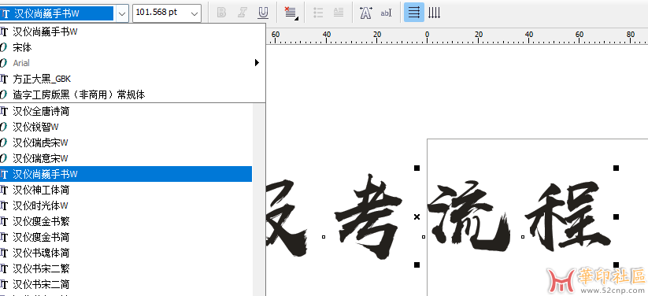
Task: Select font 汉仪度金书简
Action: click(126, 237)
